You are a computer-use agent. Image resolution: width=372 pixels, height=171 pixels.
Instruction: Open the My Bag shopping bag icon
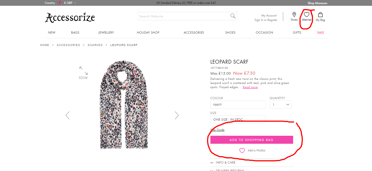click(x=320, y=15)
